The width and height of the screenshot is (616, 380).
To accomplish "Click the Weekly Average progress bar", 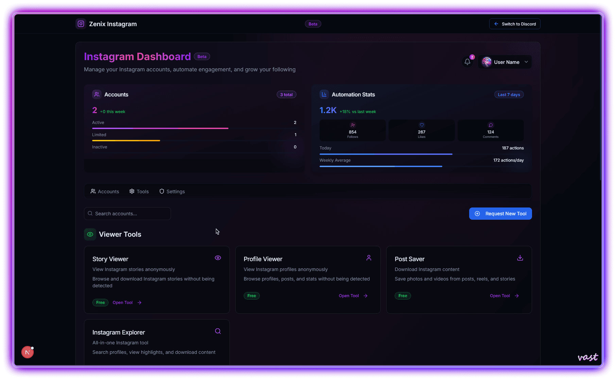I will 422,166.
